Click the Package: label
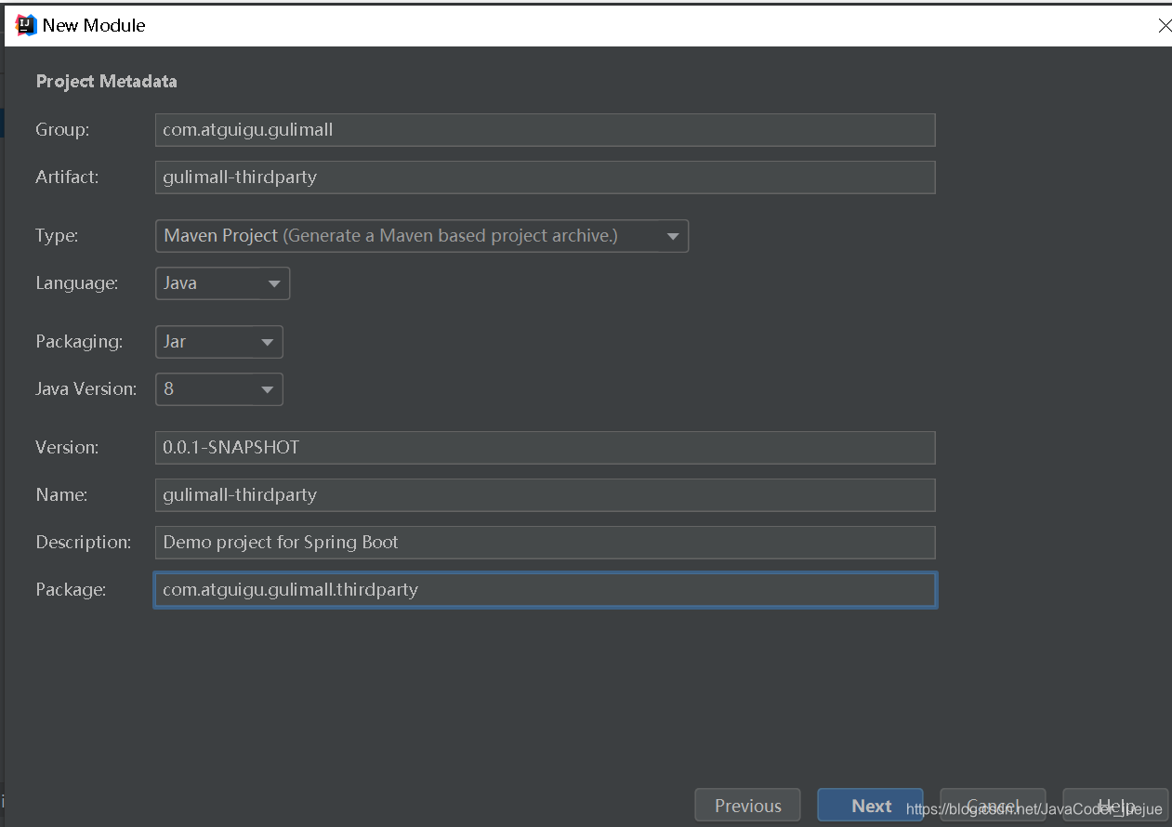1172x827 pixels. coord(71,590)
